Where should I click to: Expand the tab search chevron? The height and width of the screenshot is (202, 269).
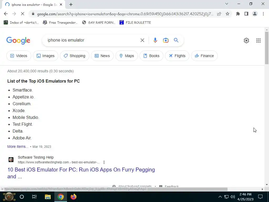pos(227,4)
